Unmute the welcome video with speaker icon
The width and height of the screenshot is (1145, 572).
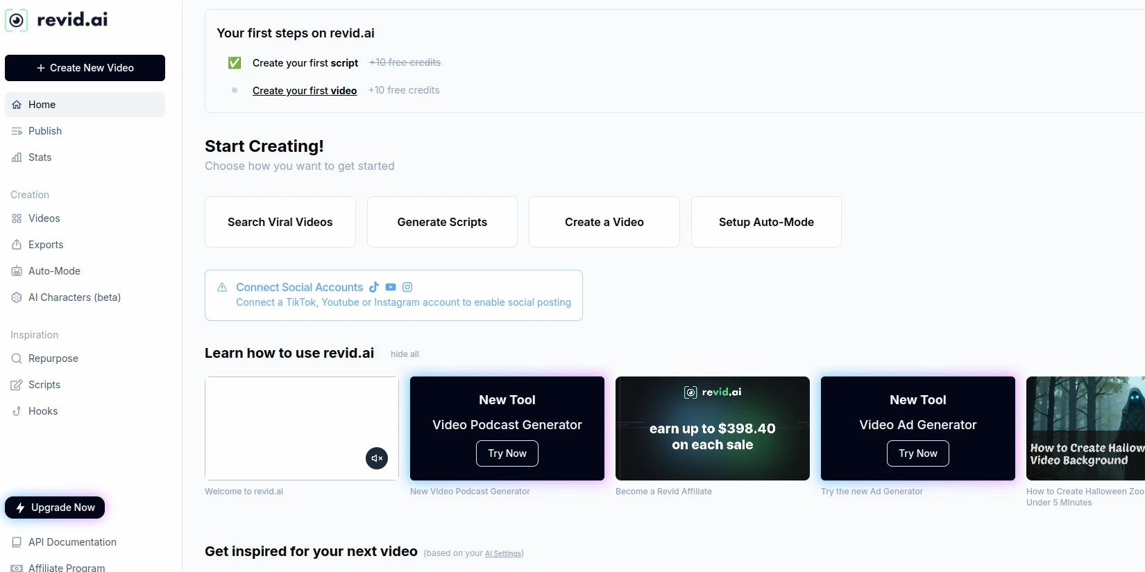[377, 458]
